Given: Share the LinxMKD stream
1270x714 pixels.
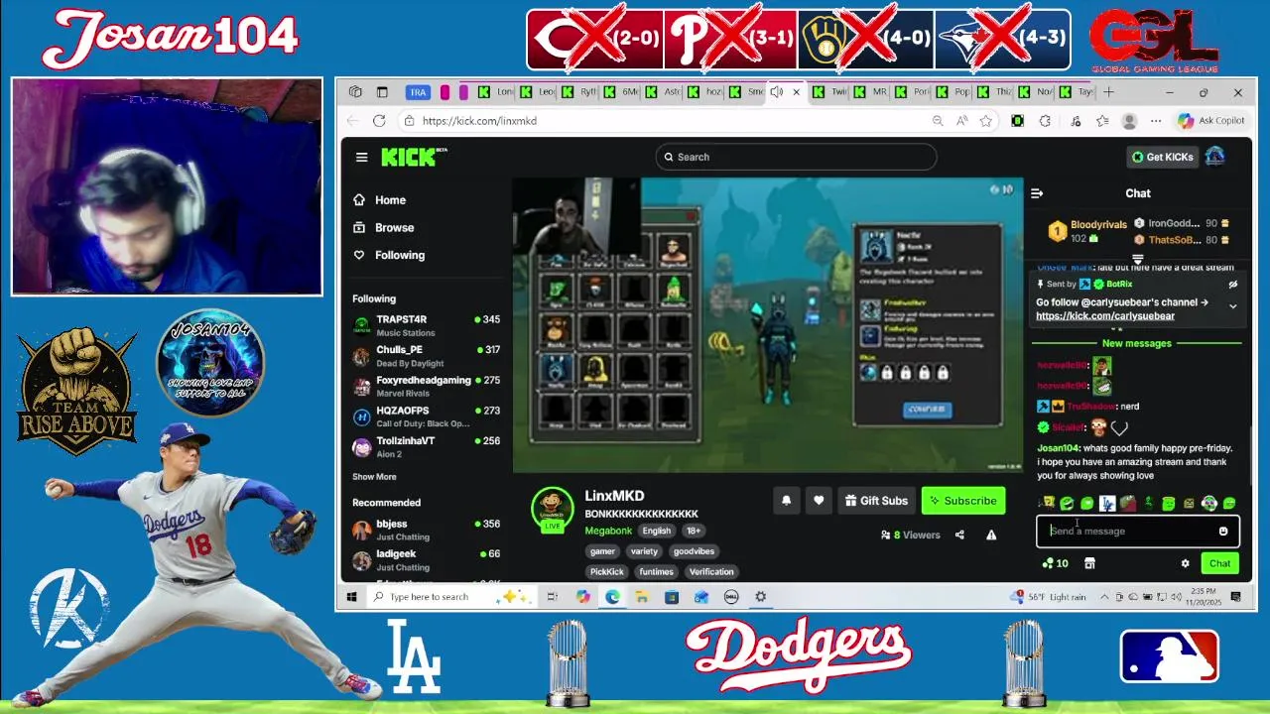Looking at the screenshot, I should [959, 535].
